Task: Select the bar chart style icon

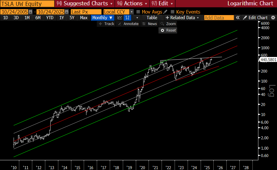Action: coord(127,18)
